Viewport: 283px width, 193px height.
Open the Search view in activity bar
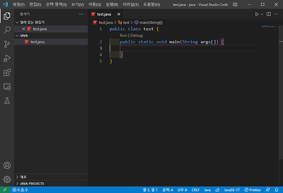7,30
